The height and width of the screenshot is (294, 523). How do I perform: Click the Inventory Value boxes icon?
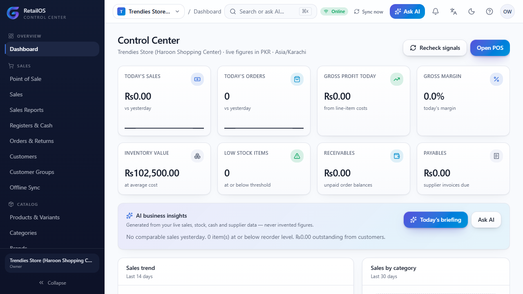click(197, 156)
